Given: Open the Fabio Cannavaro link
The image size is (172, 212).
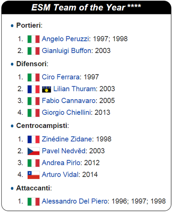Looking at the screenshot, I should pyautogui.click(x=69, y=101).
